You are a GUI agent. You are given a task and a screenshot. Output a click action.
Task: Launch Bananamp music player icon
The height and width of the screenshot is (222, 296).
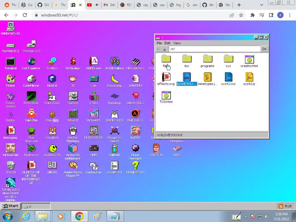[x=114, y=81]
